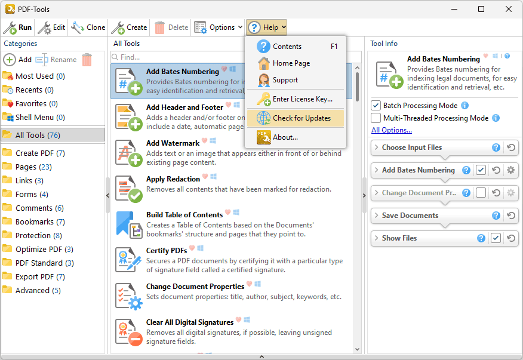Expand the Add Bates Numbering step section

[x=376, y=170]
